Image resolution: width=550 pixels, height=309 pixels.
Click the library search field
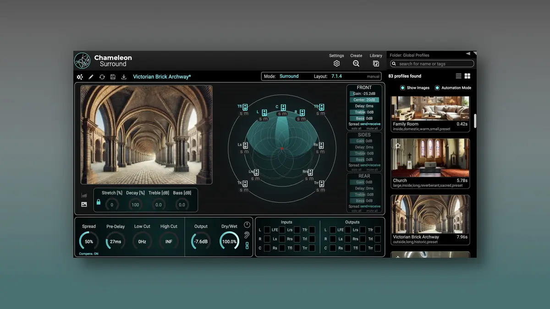click(x=432, y=64)
